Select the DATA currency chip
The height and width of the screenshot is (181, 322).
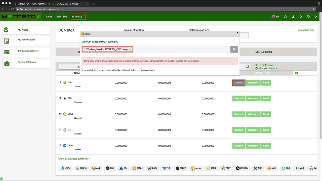pyautogui.click(x=153, y=168)
